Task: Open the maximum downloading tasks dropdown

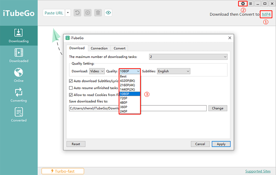Action: [x=188, y=57]
